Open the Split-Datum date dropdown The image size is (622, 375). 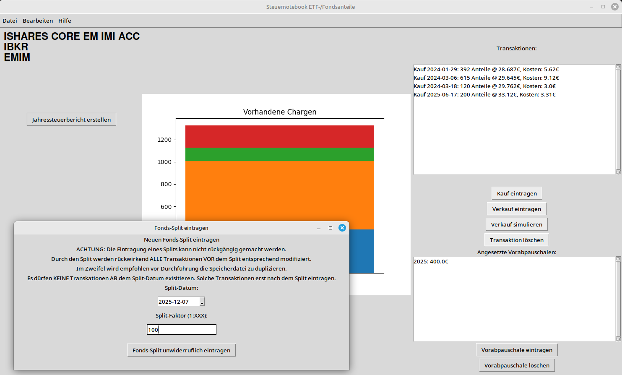202,302
